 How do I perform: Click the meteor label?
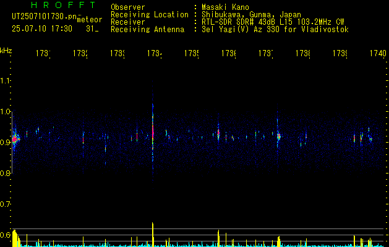tap(90, 20)
